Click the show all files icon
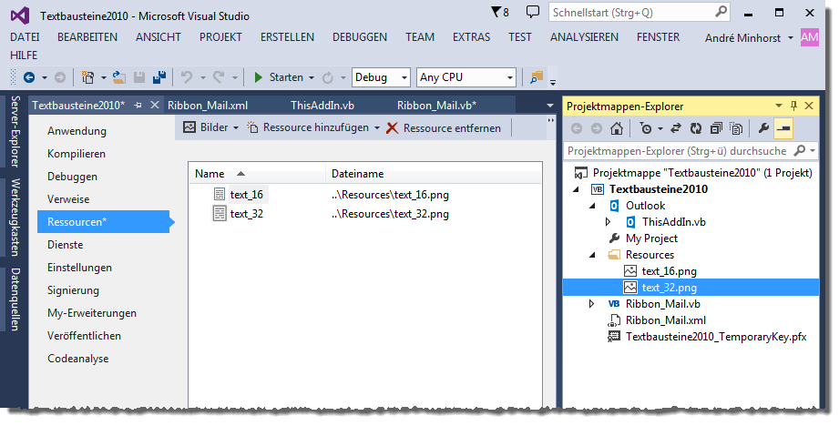This screenshot has height=426, width=839. [x=736, y=128]
